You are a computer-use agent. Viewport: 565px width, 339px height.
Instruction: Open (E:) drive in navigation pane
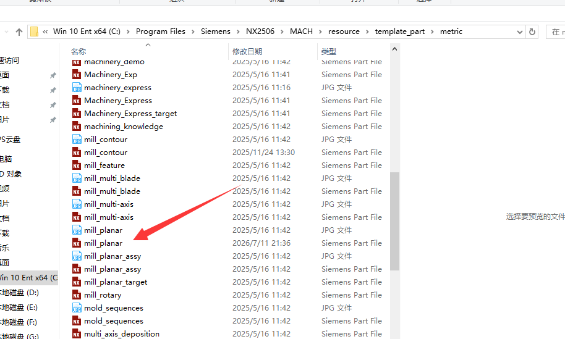[x=19, y=308]
